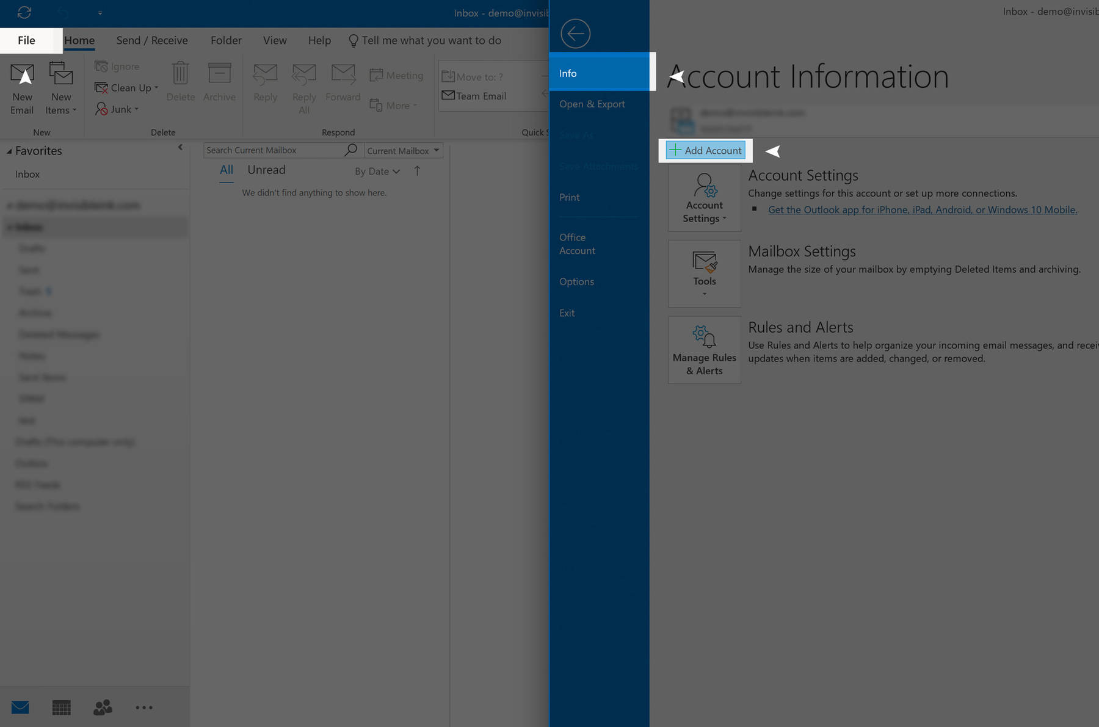Switch to the View ribbon tab
This screenshot has height=727, width=1099.
click(x=275, y=40)
